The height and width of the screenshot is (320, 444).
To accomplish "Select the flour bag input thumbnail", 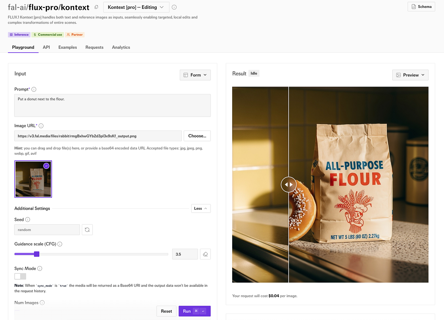I will point(33,179).
